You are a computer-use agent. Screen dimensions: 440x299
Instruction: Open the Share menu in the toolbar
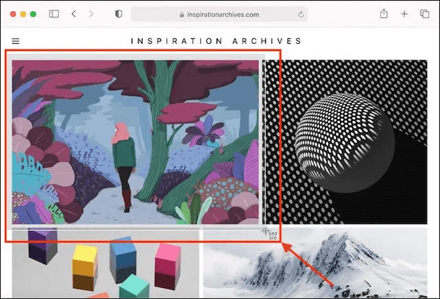click(384, 14)
